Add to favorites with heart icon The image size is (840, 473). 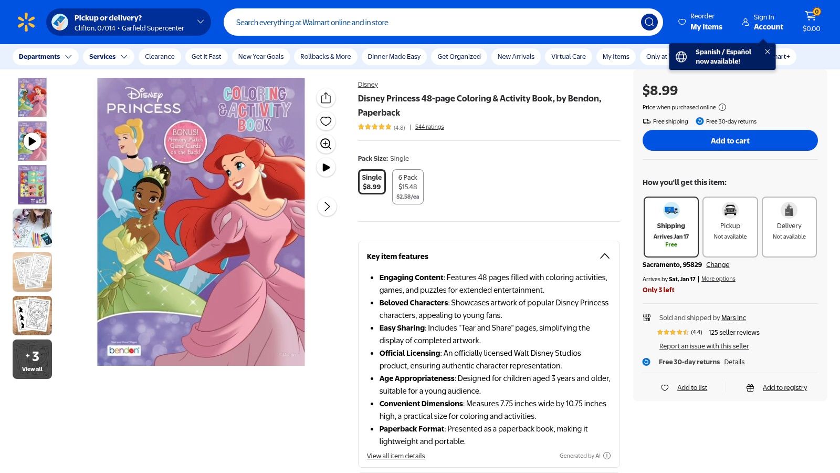[x=326, y=121]
